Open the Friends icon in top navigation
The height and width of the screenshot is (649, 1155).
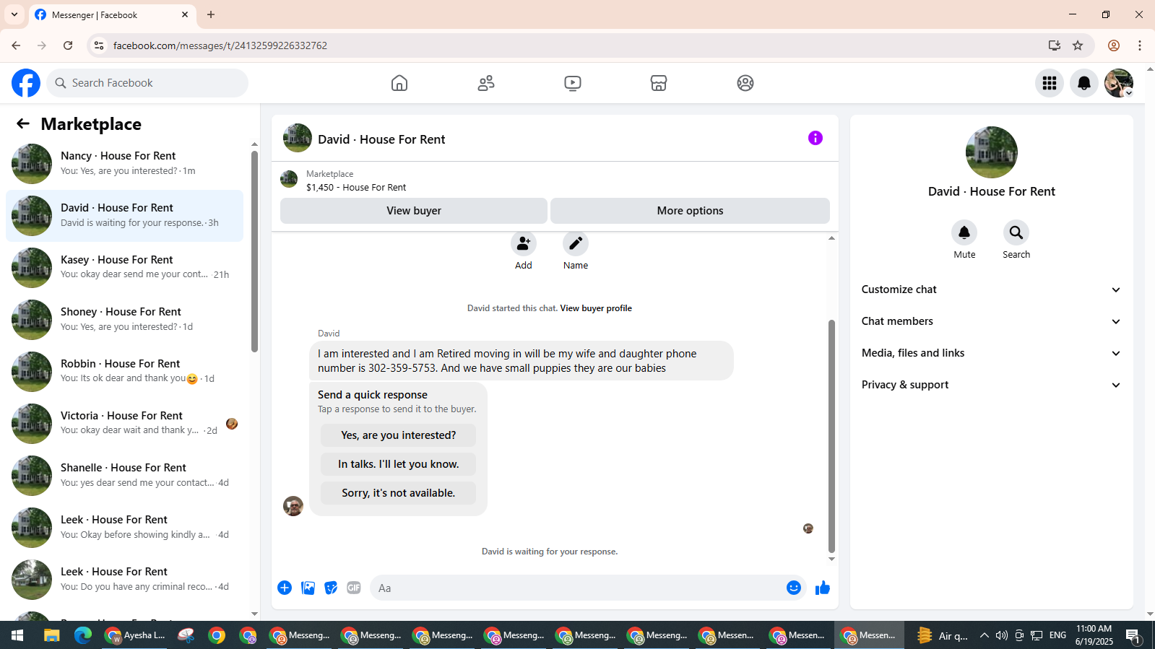click(486, 83)
